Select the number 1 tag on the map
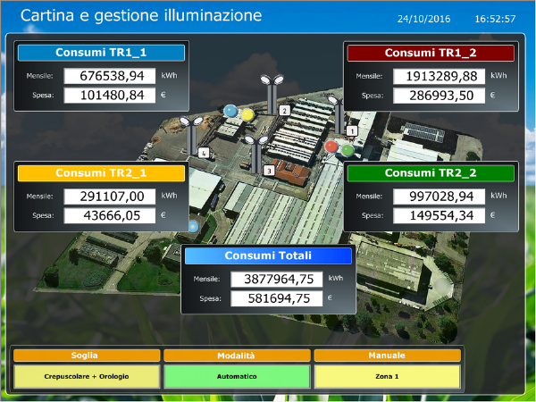Viewport: 536px width, 402px height. [352, 131]
